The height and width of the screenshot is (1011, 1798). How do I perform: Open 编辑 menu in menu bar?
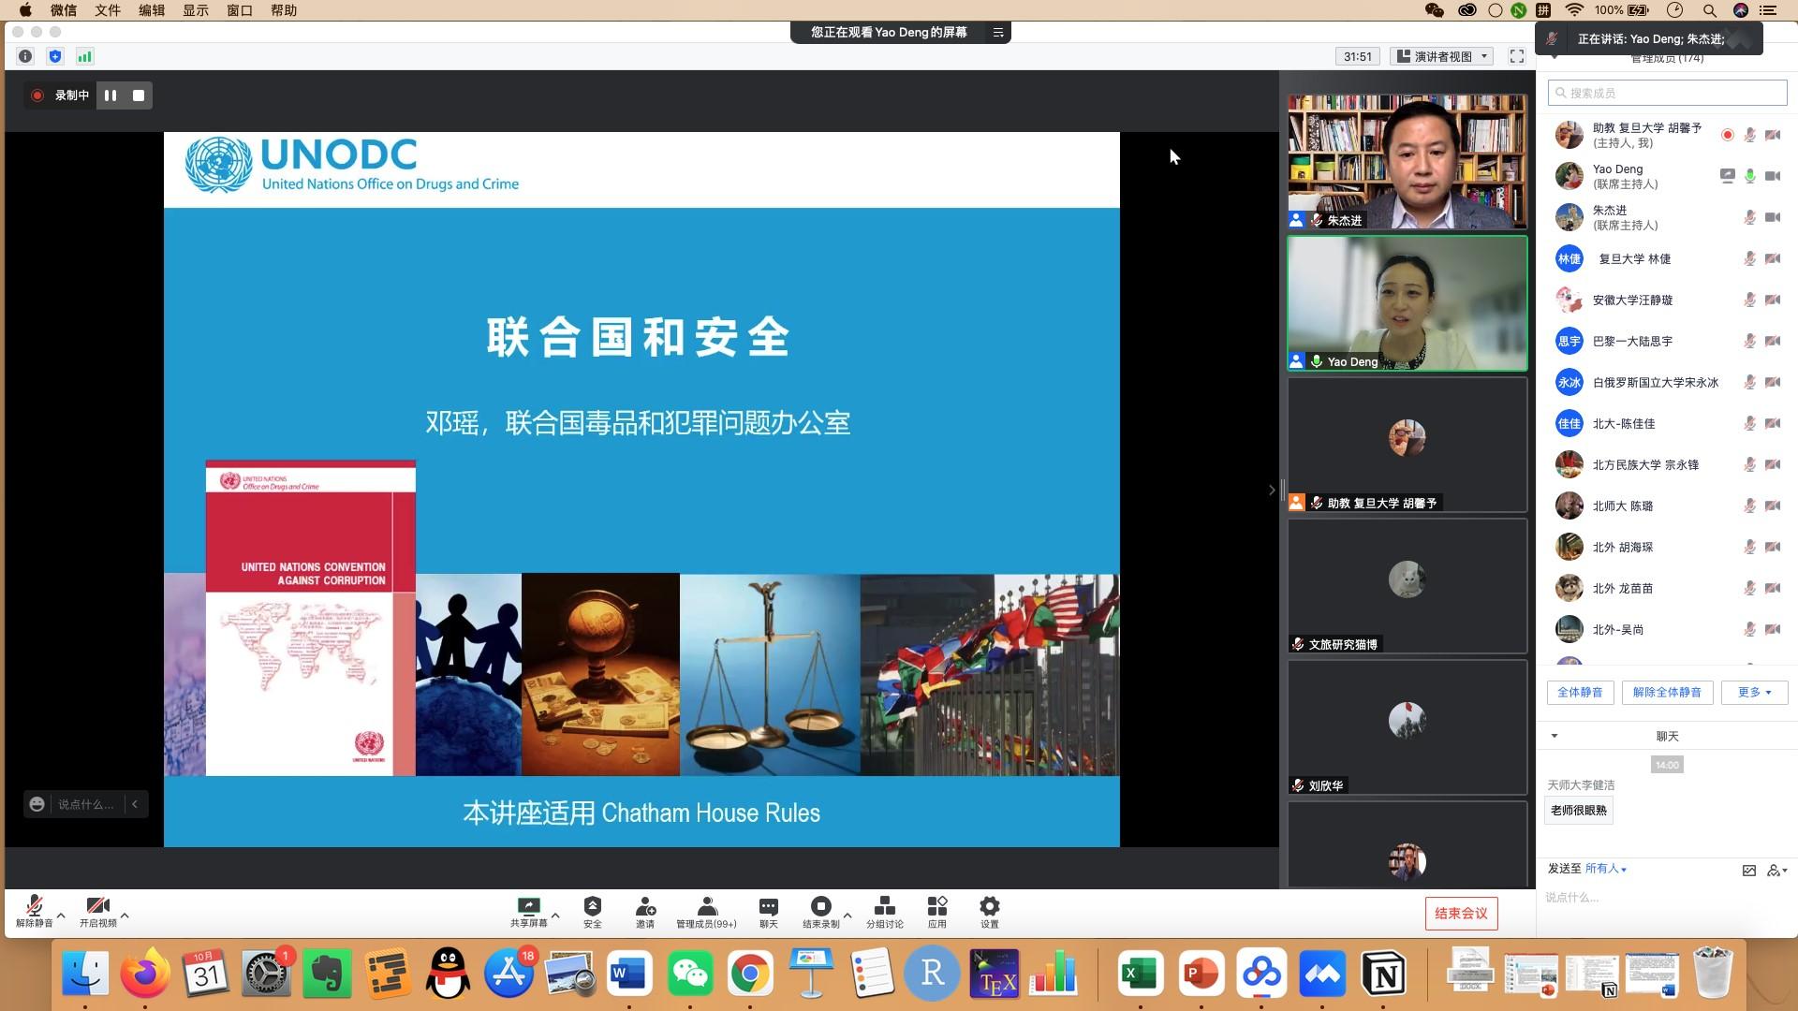click(x=152, y=10)
